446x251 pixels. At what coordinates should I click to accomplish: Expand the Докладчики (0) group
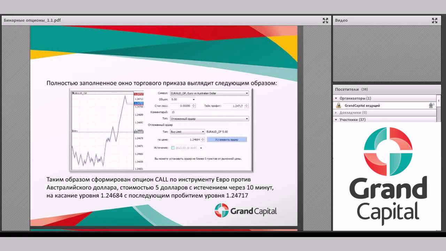click(x=336, y=113)
